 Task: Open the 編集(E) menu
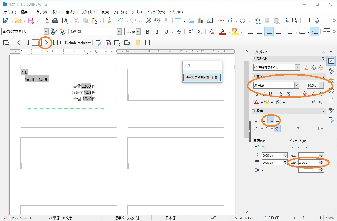pos(26,12)
